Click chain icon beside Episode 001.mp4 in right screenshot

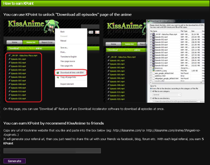coord(108,60)
